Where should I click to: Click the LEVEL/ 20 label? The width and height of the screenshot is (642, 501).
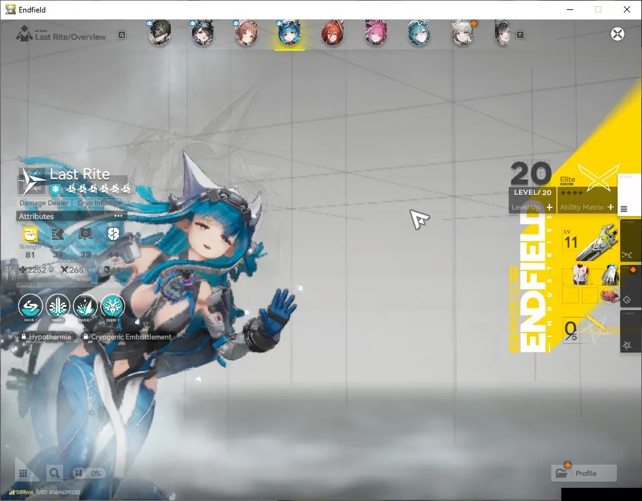coord(532,192)
